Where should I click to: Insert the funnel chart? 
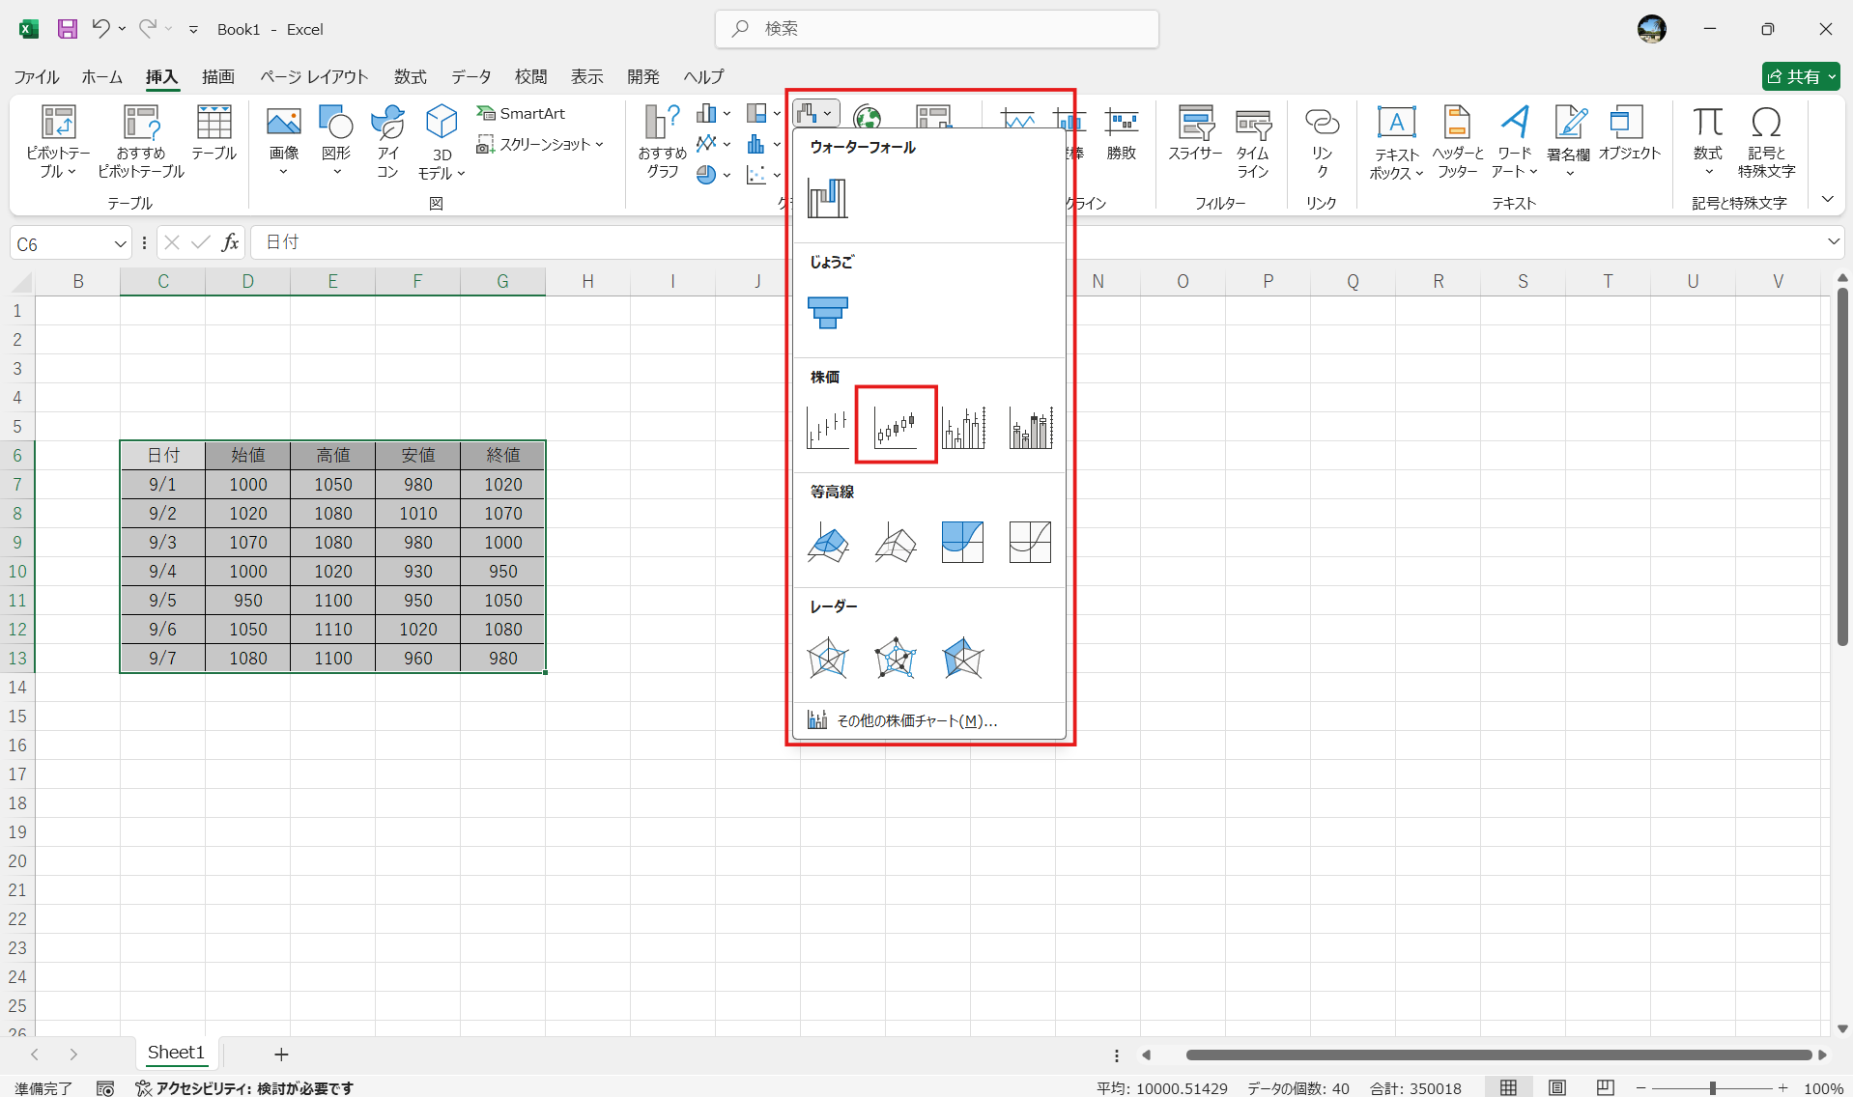pos(827,312)
